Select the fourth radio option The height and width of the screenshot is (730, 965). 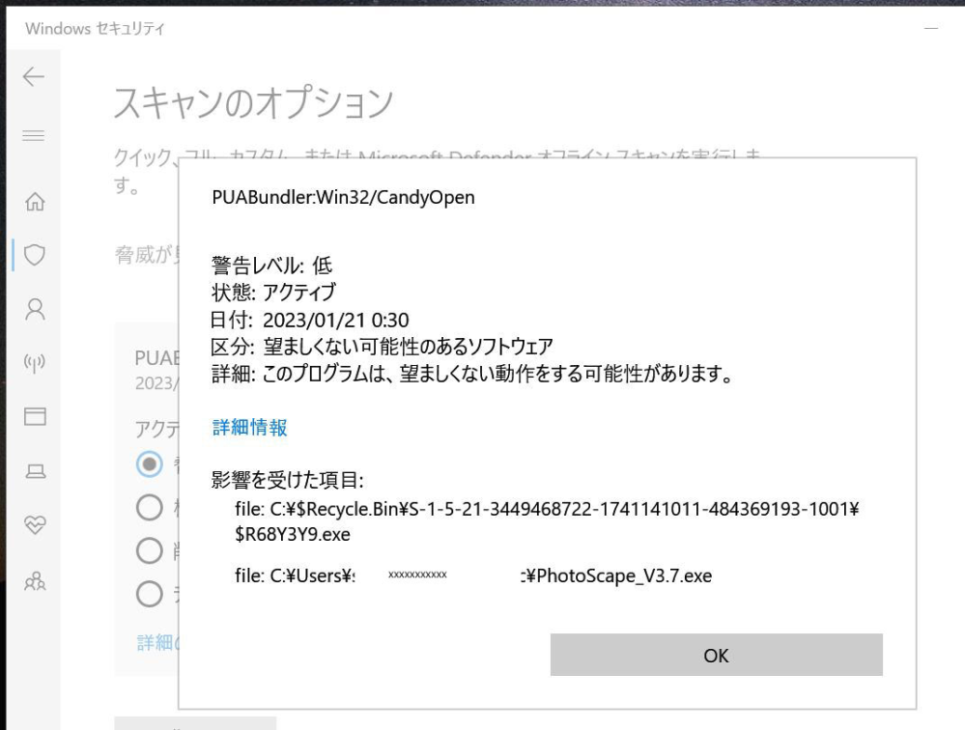[149, 594]
